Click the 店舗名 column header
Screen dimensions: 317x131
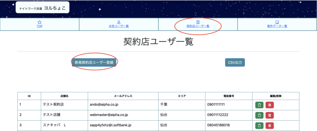(64, 96)
